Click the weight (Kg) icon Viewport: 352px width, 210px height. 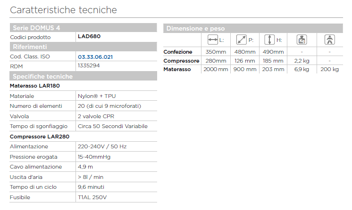coord(301,40)
